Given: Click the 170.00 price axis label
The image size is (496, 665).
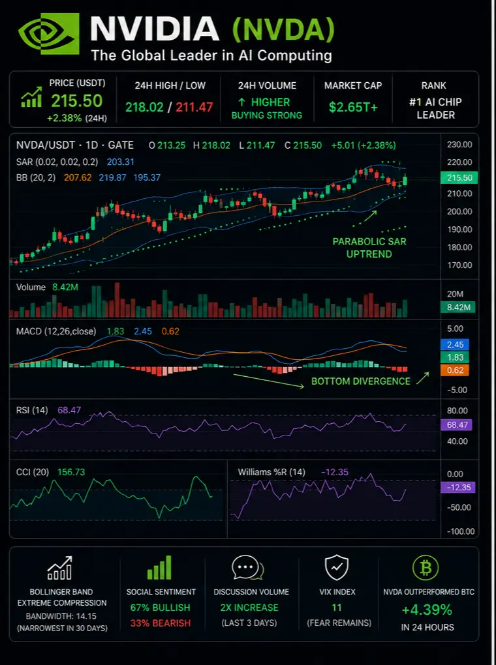Looking at the screenshot, I should (459, 265).
